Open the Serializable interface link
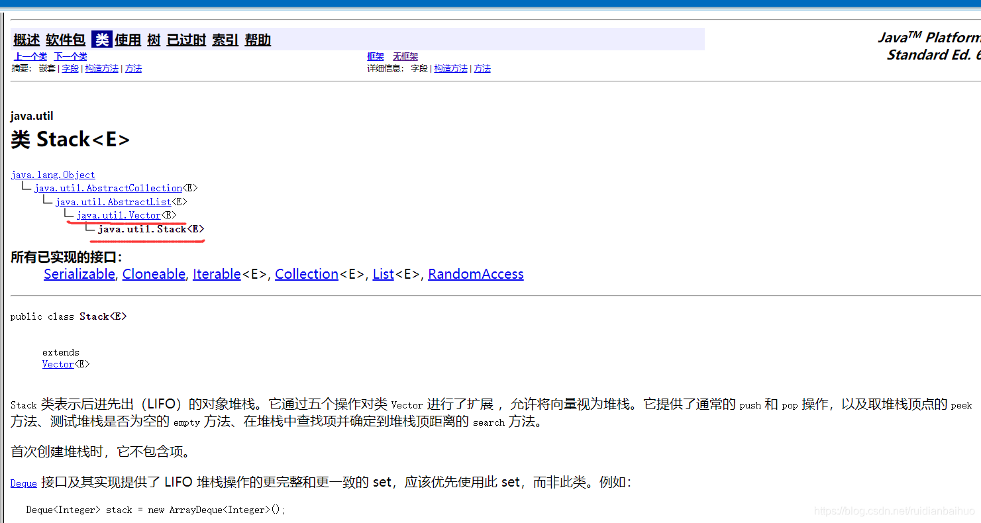The height and width of the screenshot is (523, 981). 79,274
